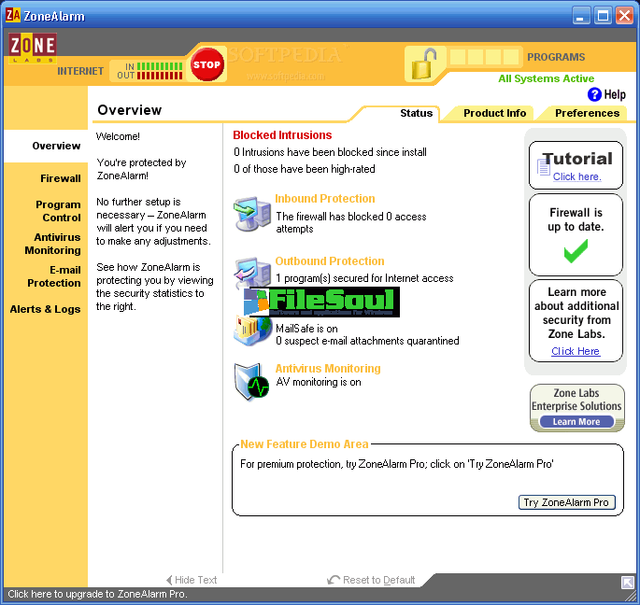Viewport: 640px width, 605px height.
Task: Switch to the Status tab
Action: click(x=416, y=113)
